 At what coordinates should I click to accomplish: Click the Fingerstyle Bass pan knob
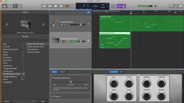[x=88, y=23]
